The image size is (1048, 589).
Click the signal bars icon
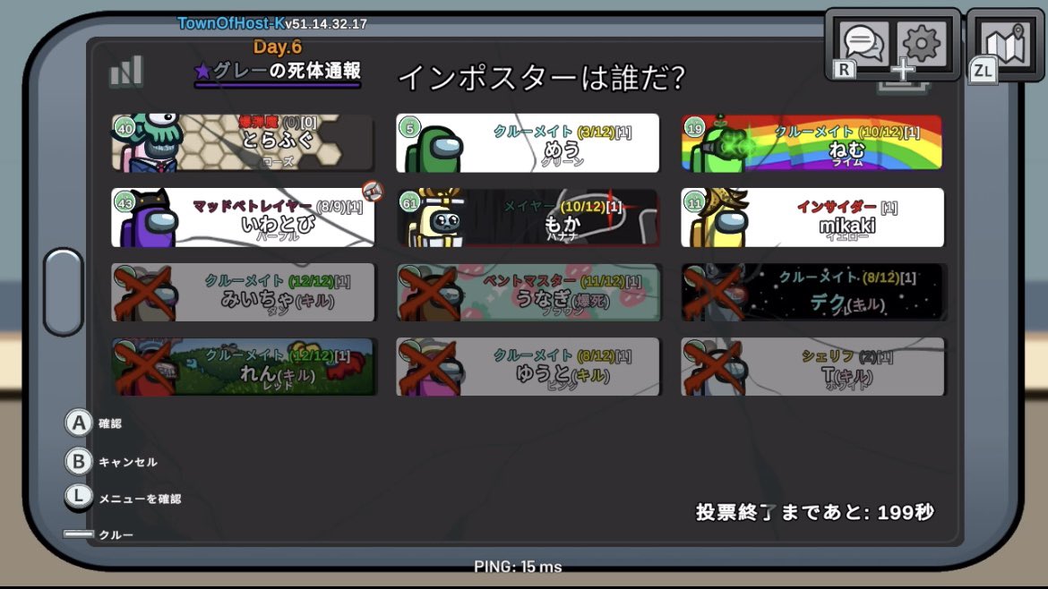(125, 71)
